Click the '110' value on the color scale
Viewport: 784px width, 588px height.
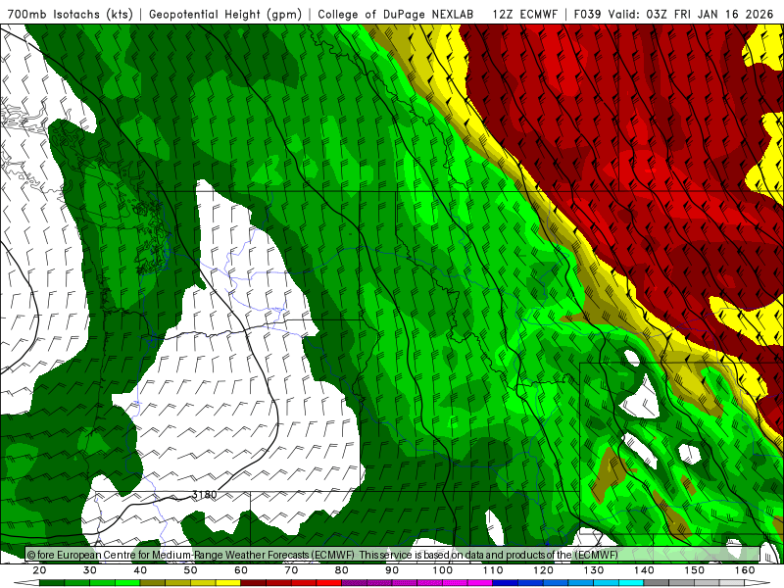point(493,570)
